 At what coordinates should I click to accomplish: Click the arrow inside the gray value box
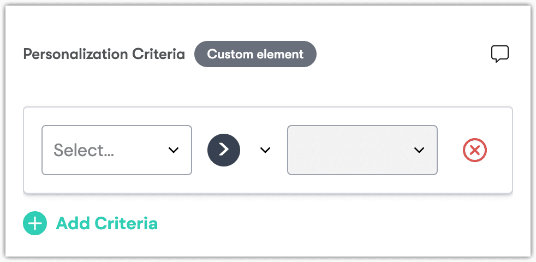(x=419, y=150)
